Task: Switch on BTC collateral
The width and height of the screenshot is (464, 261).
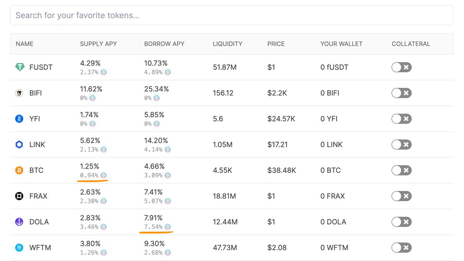Action: pyautogui.click(x=401, y=170)
